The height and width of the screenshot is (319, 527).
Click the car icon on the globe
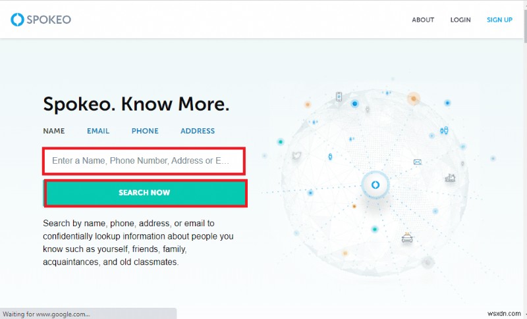pyautogui.click(x=407, y=239)
